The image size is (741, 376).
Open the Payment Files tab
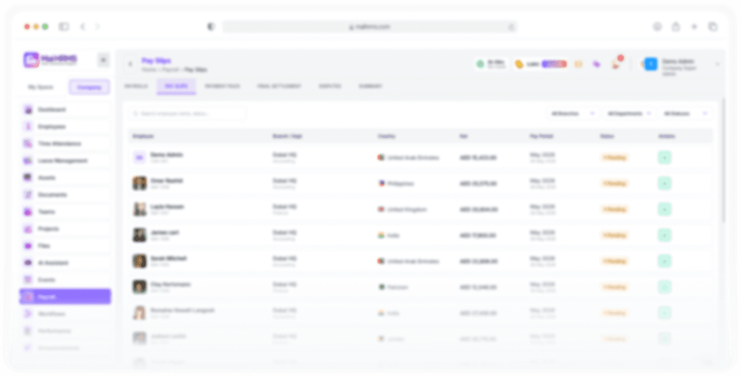click(222, 86)
